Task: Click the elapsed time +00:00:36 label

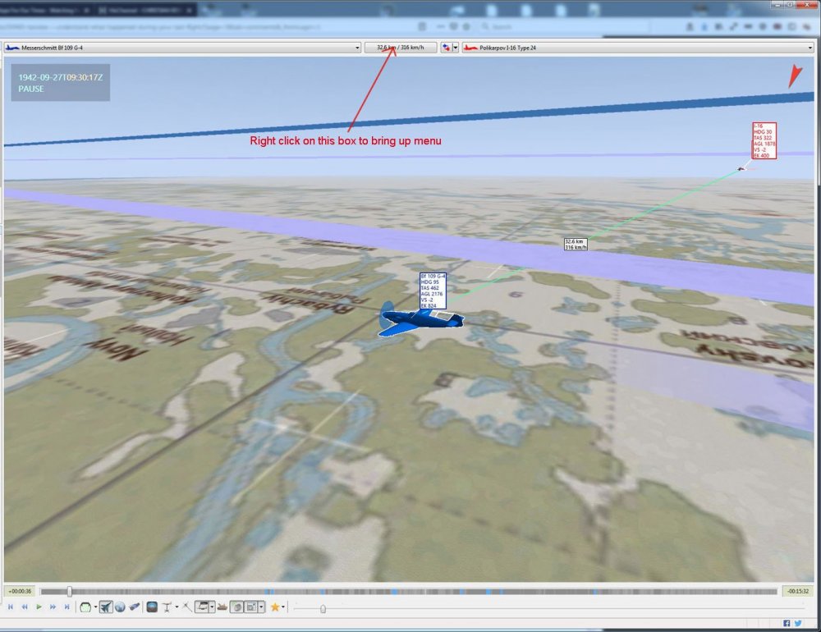Action: pyautogui.click(x=18, y=591)
